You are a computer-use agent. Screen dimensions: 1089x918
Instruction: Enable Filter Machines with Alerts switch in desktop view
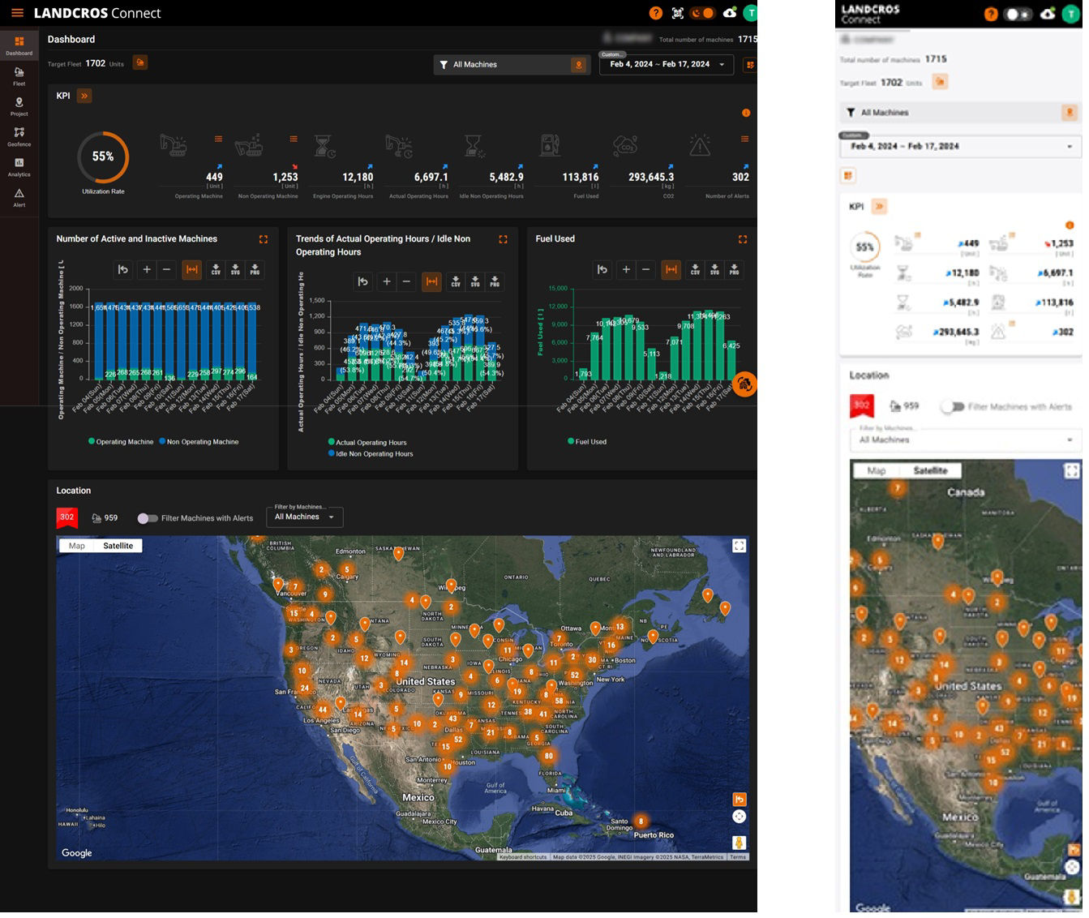coord(147,519)
